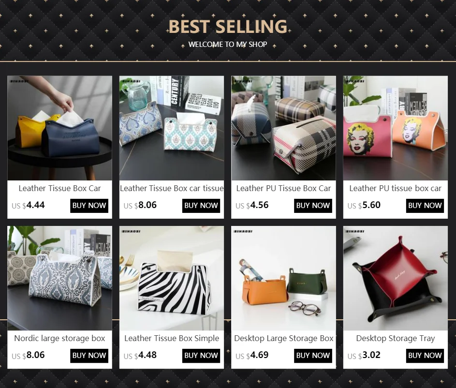Click BUY NOW for the $4.56 plaid tissue box
The width and height of the screenshot is (456, 388).
pyautogui.click(x=313, y=206)
